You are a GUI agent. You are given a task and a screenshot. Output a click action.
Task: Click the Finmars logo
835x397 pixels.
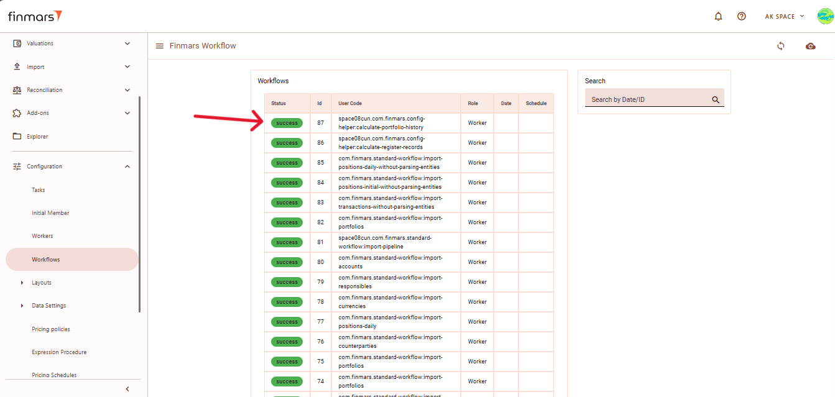pyautogui.click(x=35, y=16)
